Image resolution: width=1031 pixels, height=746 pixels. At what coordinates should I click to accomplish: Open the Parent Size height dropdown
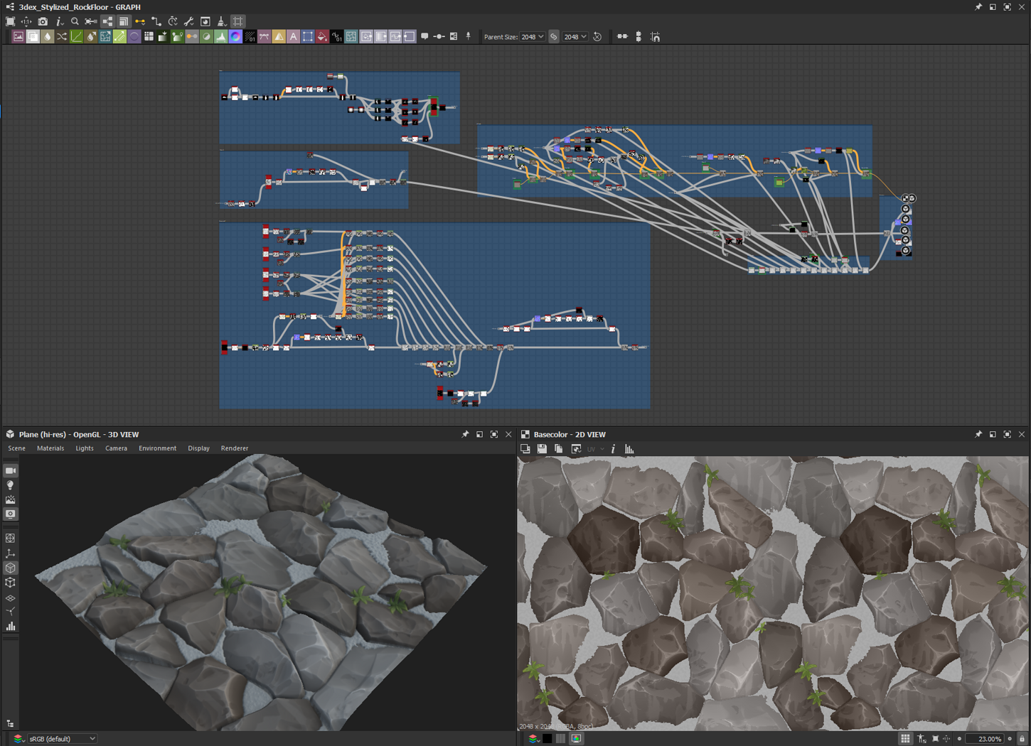[x=575, y=37]
